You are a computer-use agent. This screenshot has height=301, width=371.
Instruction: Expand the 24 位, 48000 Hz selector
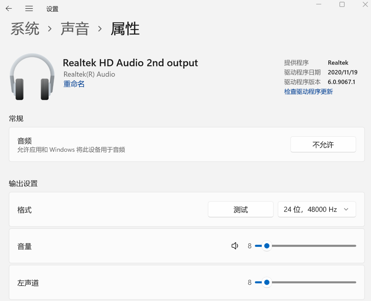tap(317, 209)
